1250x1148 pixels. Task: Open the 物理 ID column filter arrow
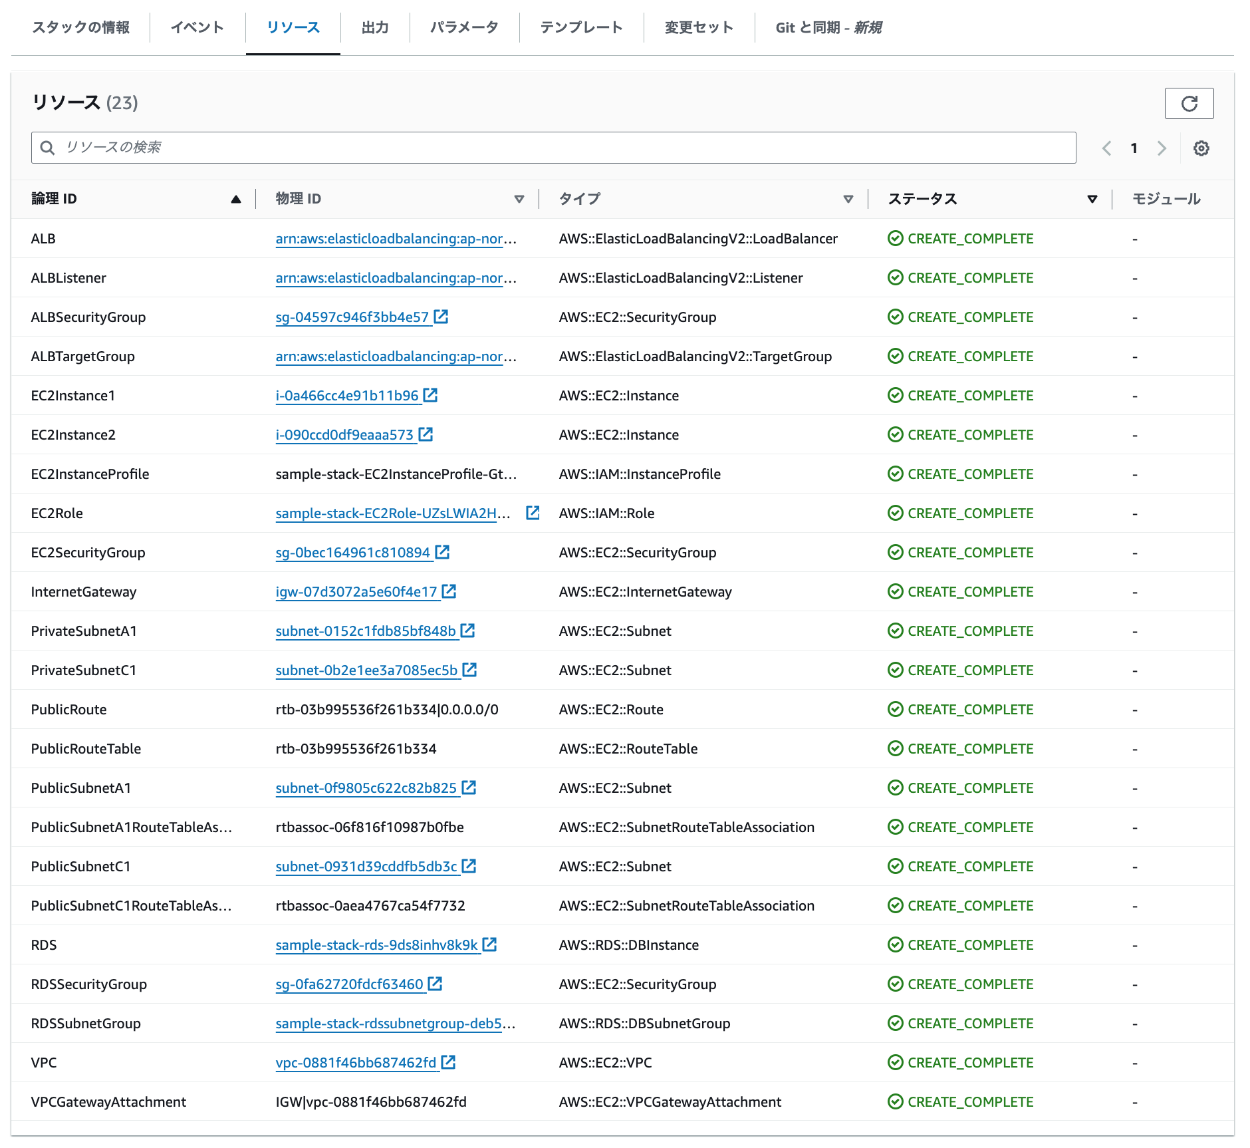[519, 198]
